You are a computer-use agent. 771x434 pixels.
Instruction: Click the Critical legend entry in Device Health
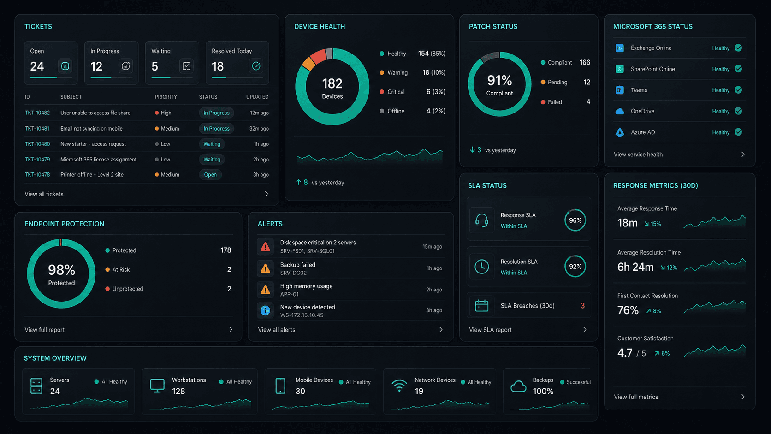pyautogui.click(x=413, y=92)
